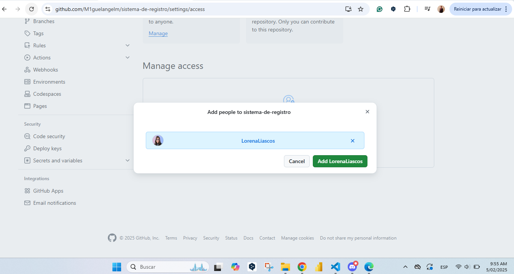
Task: Click the address bar URL
Action: coord(130,9)
